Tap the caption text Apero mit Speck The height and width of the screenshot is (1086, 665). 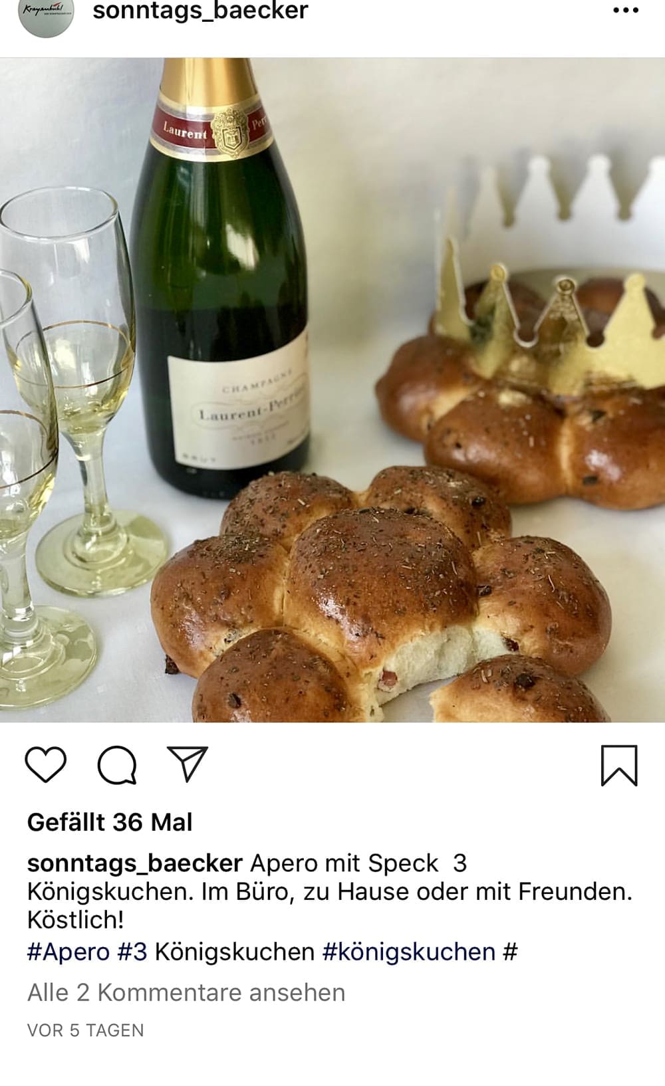click(x=344, y=863)
